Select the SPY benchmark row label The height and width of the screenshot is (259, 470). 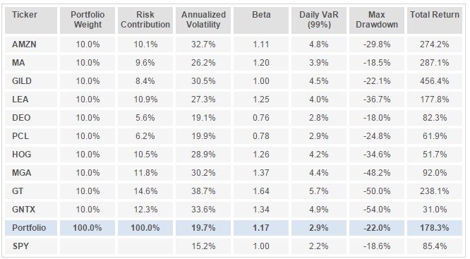(31, 246)
